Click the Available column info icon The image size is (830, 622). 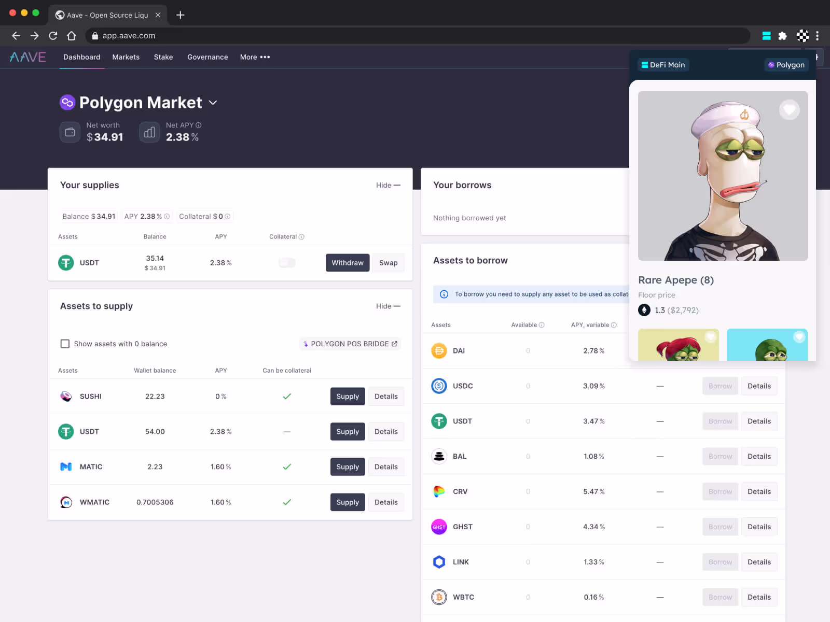coord(542,325)
